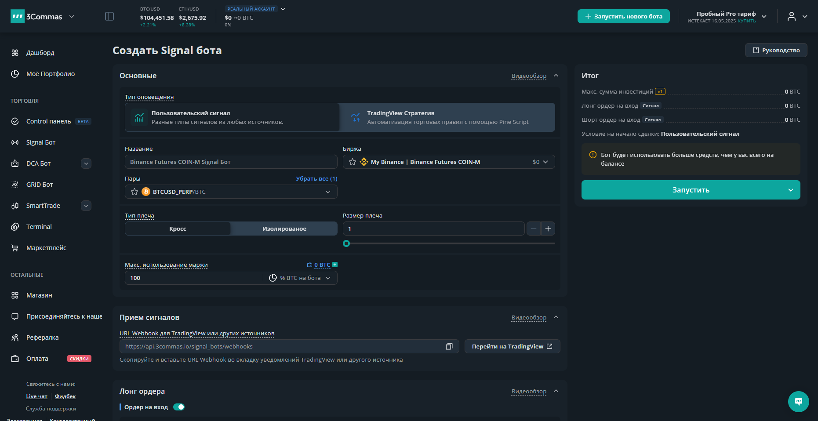This screenshot has height=421, width=818.
Task: Open Запустить button dropdown arrow
Action: 791,190
